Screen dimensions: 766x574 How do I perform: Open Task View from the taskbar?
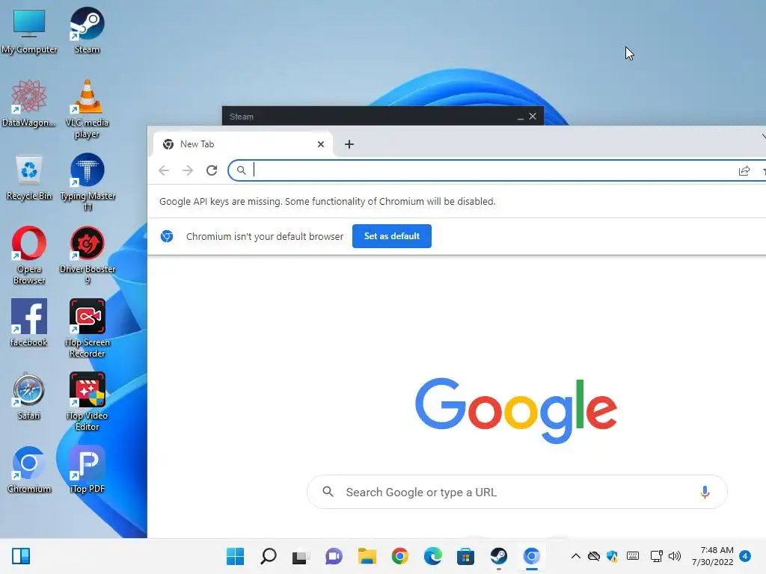click(x=301, y=556)
